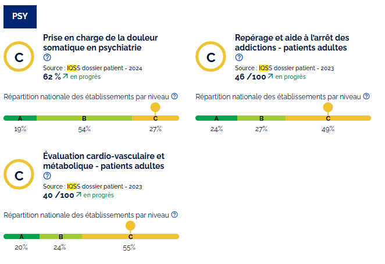The image size is (385, 264).
Task: Open help icon under douleur somatique title
Action: (x=47, y=57)
